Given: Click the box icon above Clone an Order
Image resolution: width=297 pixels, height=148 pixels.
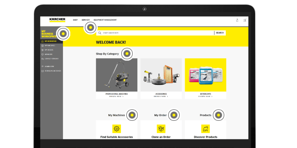Looking at the screenshot, I should 161,129.
